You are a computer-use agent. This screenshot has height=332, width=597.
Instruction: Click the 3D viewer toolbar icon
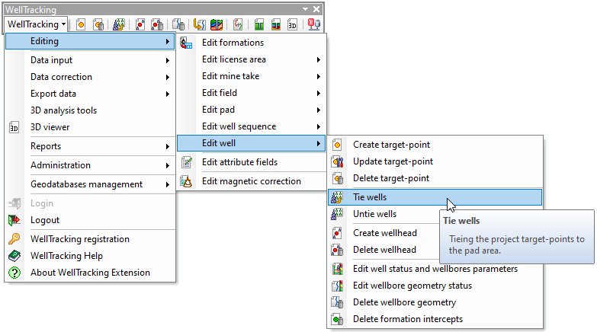[293, 24]
